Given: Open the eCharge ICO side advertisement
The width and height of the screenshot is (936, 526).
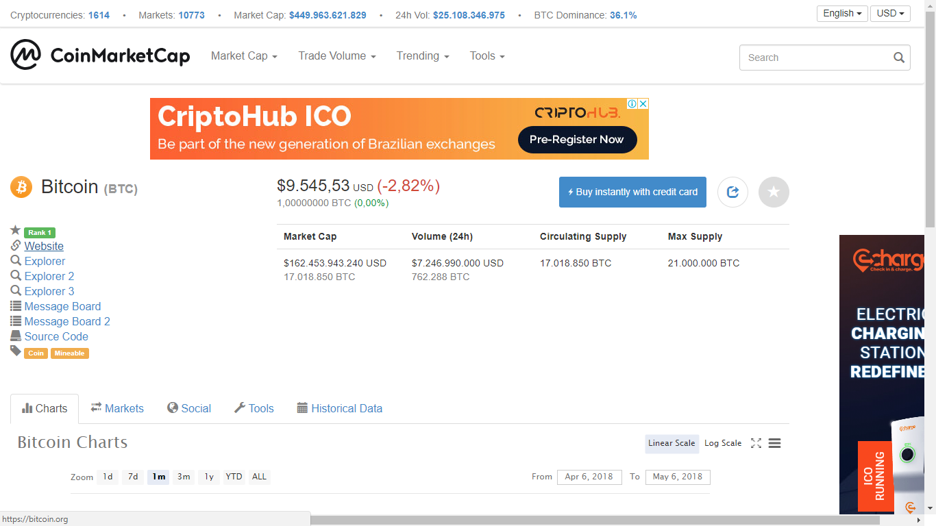Looking at the screenshot, I should 882,374.
